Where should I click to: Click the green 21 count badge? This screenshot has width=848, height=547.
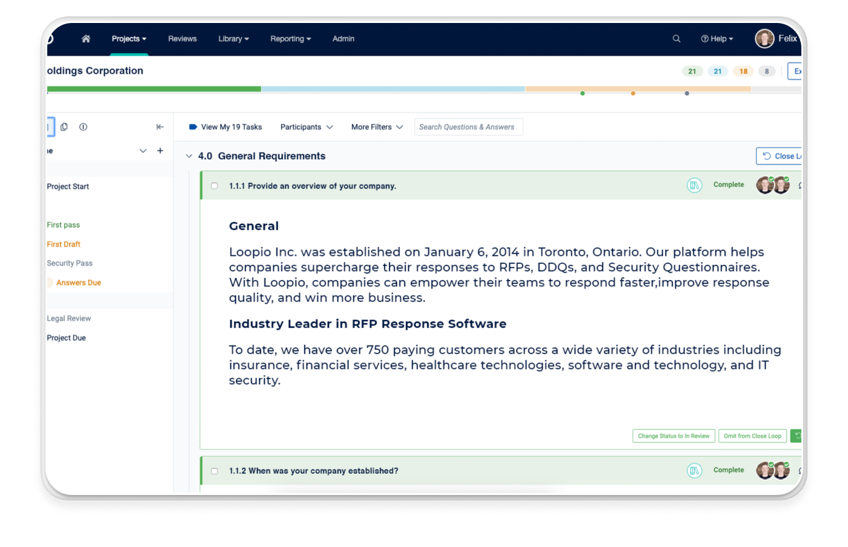[692, 71]
